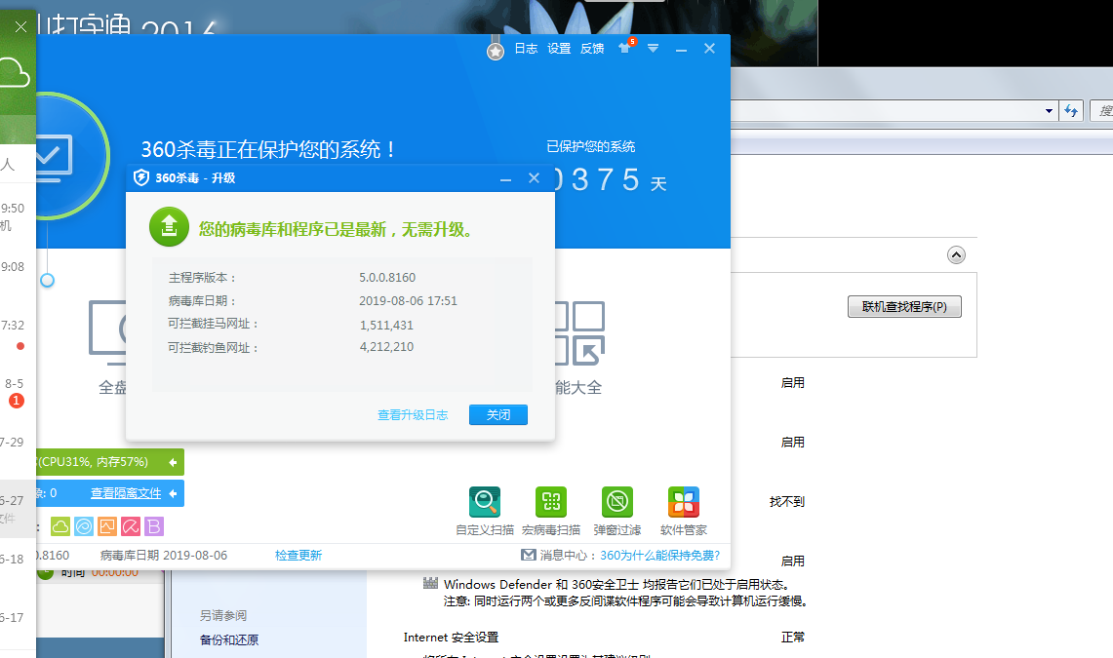
Task: Open 宏病毒扫描 (Macro Virus Scan)
Action: coord(551,502)
